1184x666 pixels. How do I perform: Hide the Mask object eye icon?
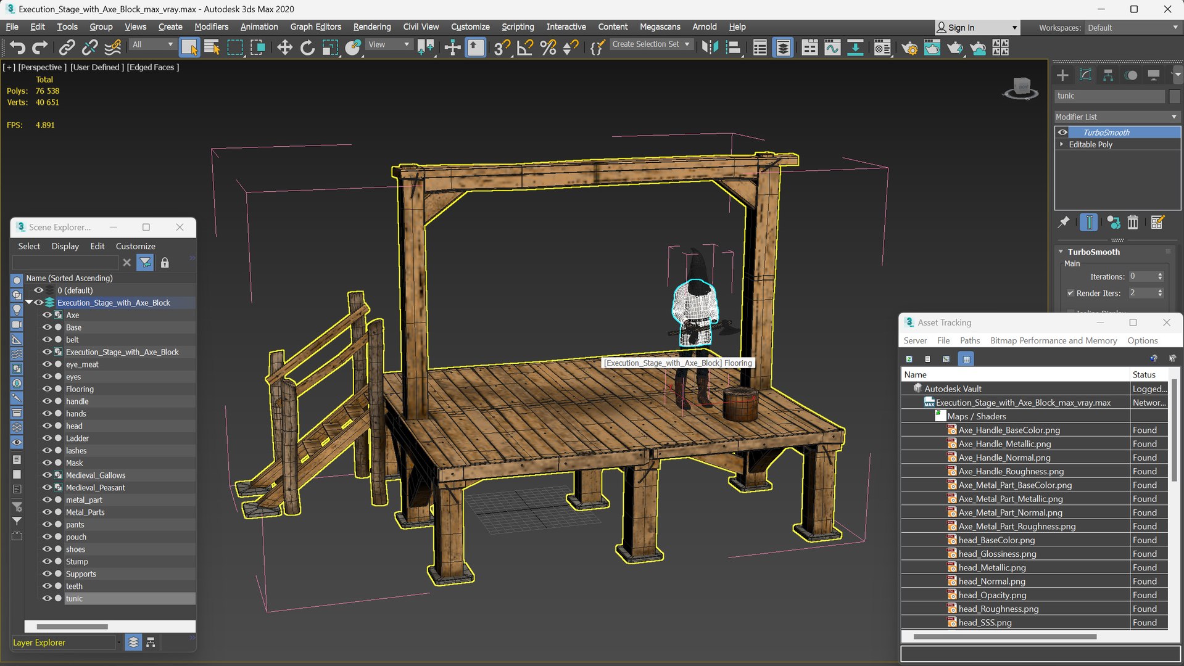click(47, 463)
